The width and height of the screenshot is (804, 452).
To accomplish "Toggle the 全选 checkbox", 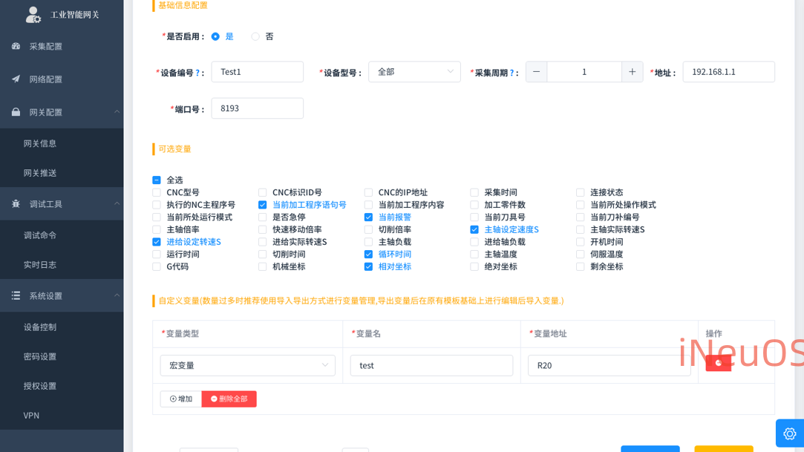I will [157, 180].
